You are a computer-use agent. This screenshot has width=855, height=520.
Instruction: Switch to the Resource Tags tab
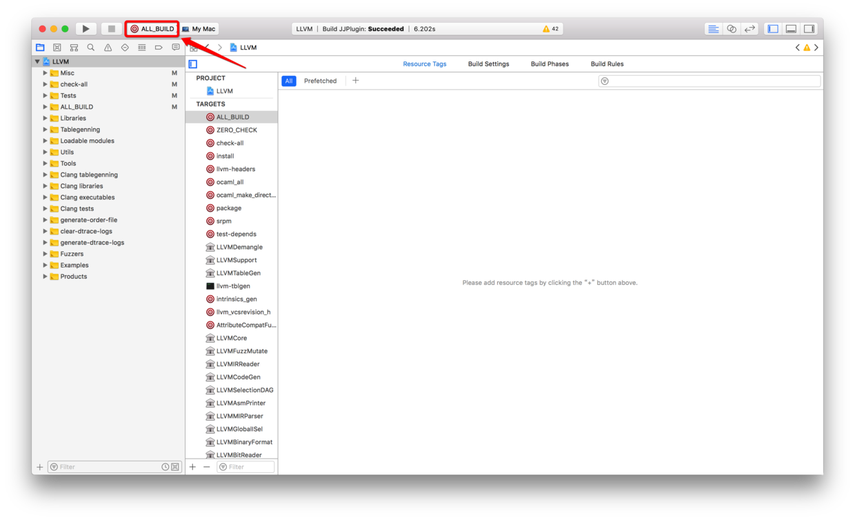click(x=425, y=64)
